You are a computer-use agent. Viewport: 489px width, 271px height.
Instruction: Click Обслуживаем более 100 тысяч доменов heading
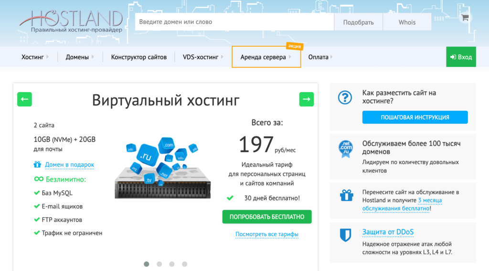pyautogui.click(x=411, y=147)
